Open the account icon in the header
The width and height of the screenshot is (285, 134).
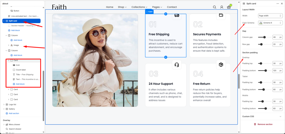(222, 7)
